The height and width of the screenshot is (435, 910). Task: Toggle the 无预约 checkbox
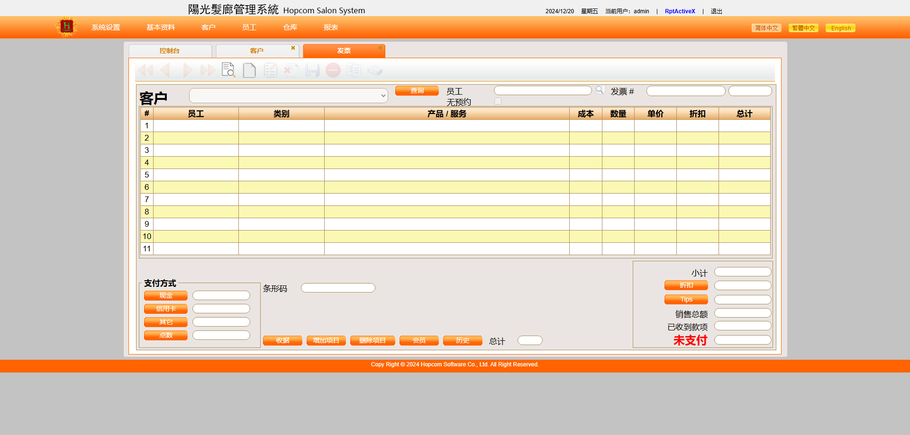(498, 101)
